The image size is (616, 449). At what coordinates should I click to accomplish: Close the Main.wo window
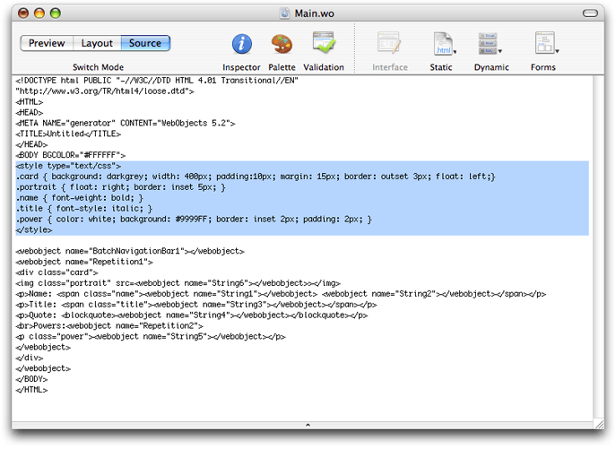[x=22, y=13]
